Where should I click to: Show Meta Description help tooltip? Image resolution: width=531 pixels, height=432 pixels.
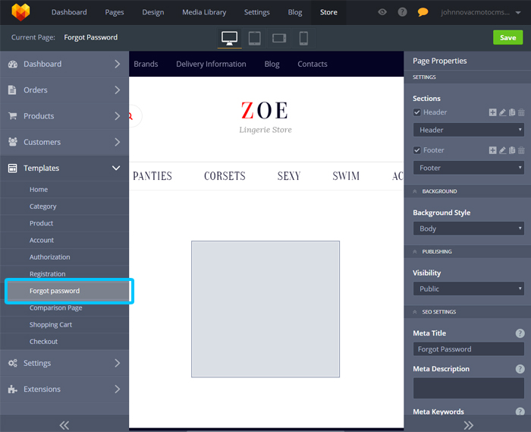tap(520, 369)
